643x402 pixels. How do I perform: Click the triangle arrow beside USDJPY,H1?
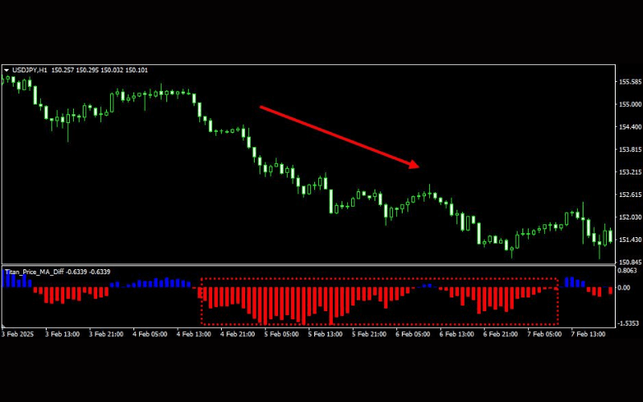pyautogui.click(x=6, y=70)
